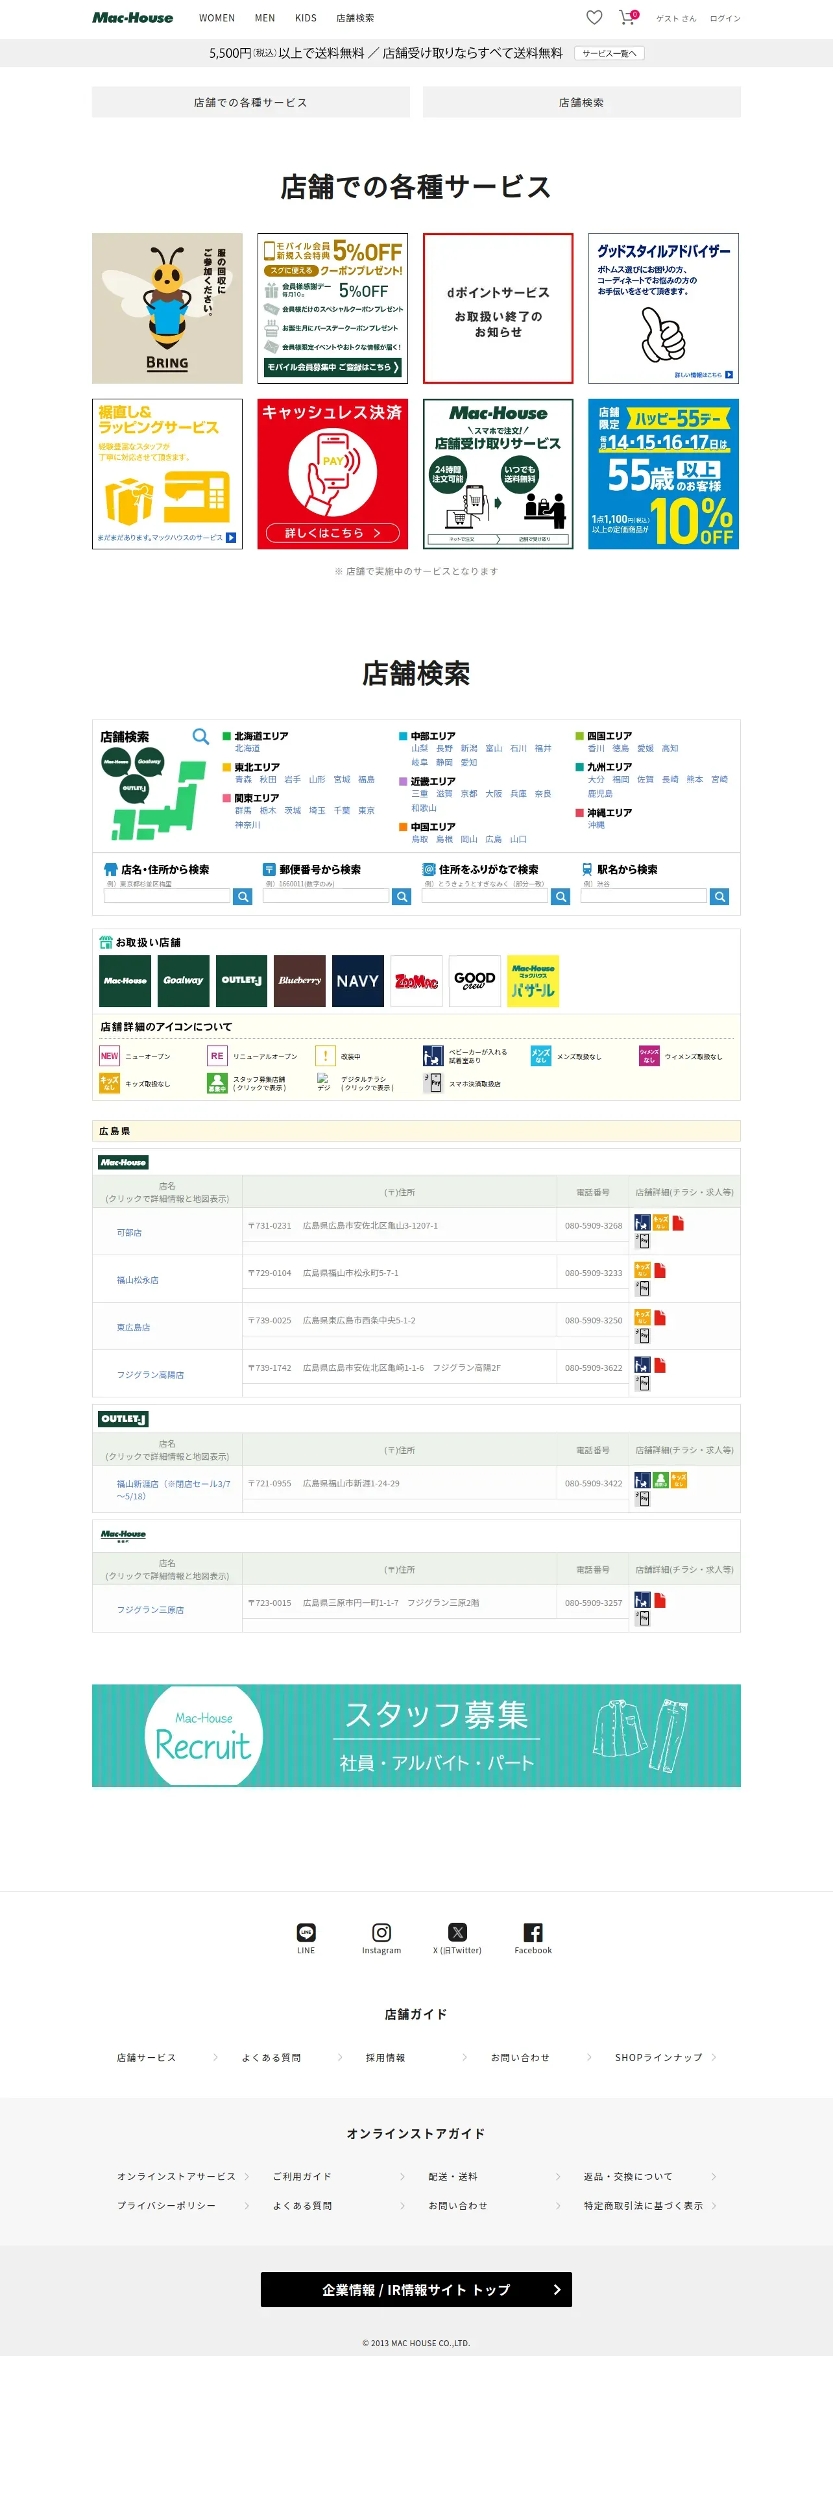
Task: Select the GOOD crew brand logo
Action: (475, 980)
